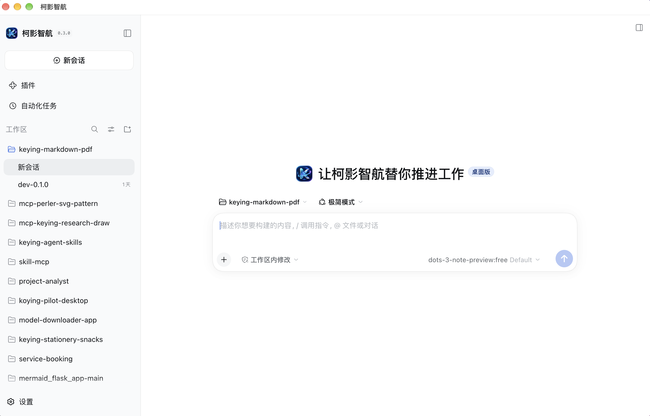Expand the mcp-keying-research-draw workspace
The image size is (650, 416).
tap(69, 223)
